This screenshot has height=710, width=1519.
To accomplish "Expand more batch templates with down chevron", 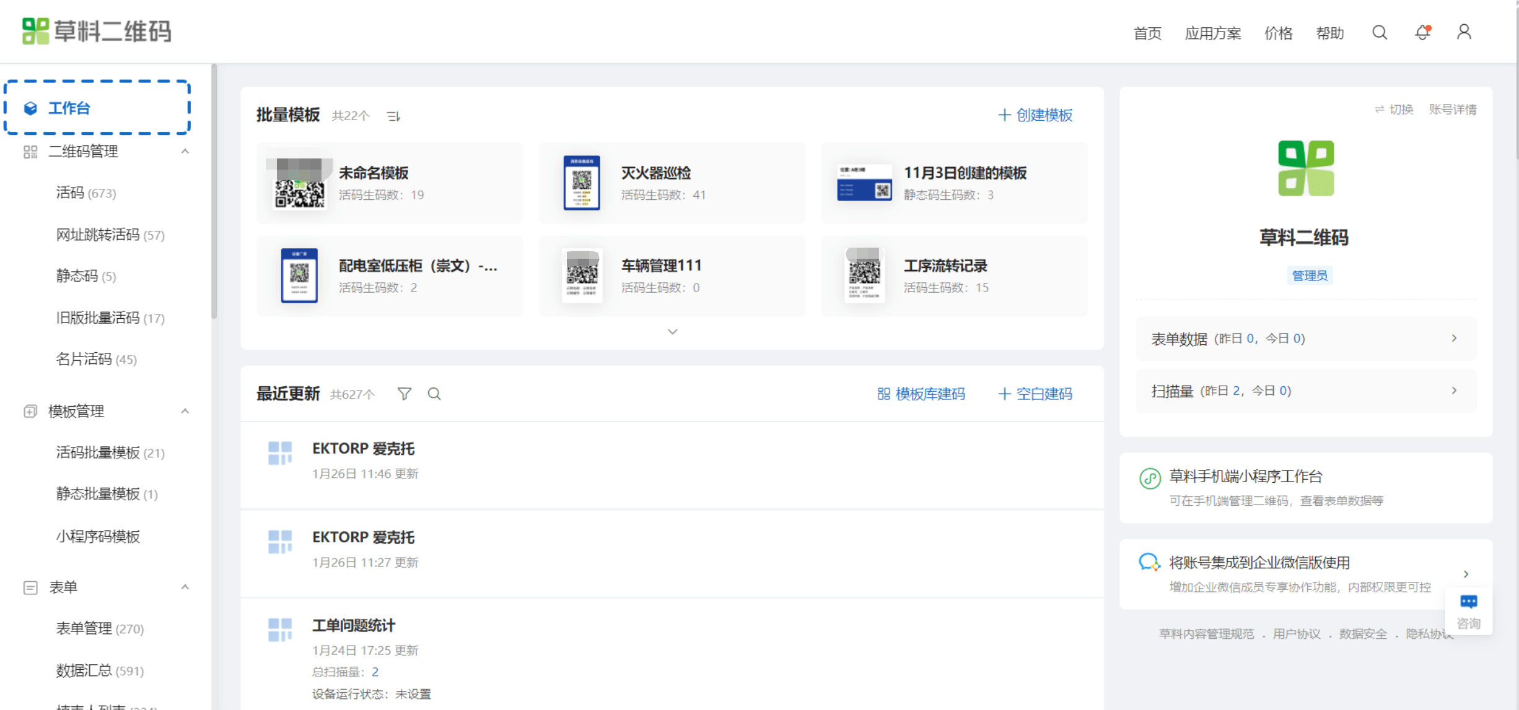I will point(672,332).
